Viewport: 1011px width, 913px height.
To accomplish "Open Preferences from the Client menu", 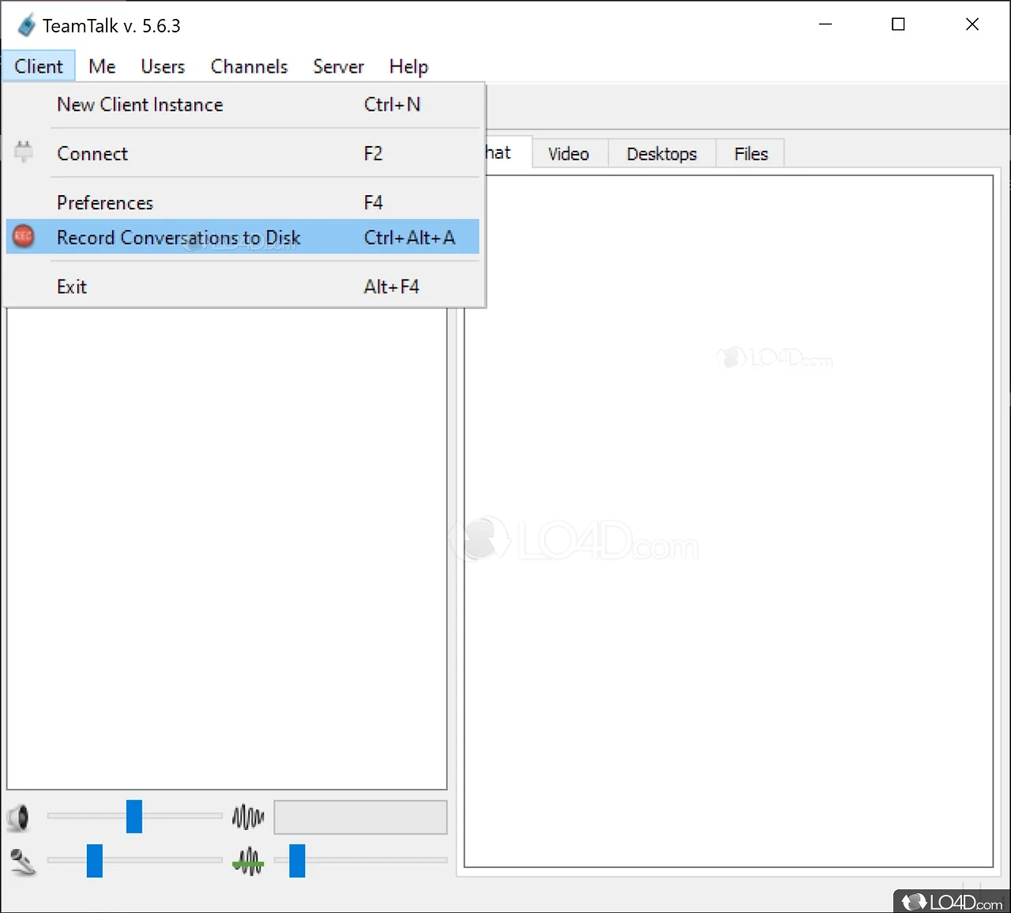I will [x=242, y=202].
